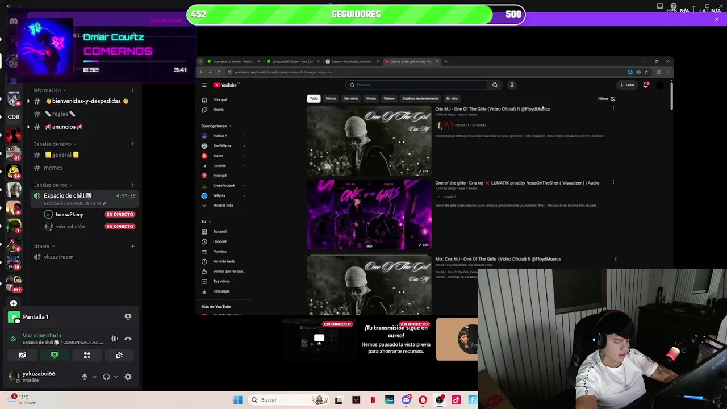Screen dimensions: 727x409
Task: Disconnect from voice channel in Discord
Action: (128, 339)
